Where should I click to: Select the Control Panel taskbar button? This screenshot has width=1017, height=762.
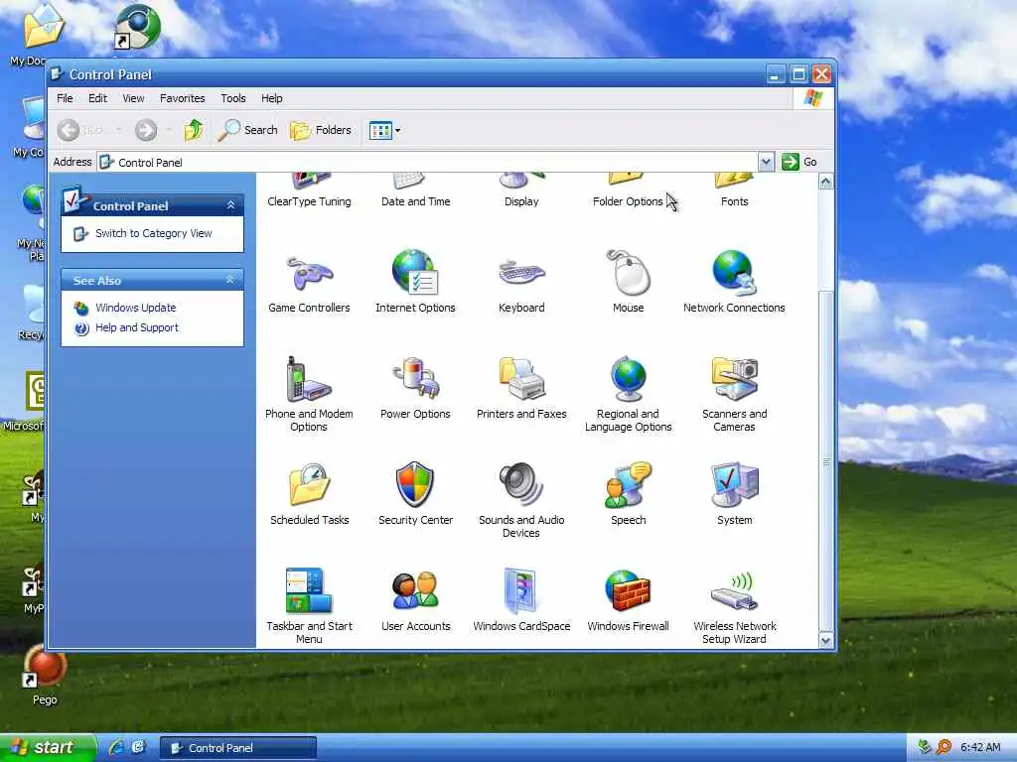[238, 748]
